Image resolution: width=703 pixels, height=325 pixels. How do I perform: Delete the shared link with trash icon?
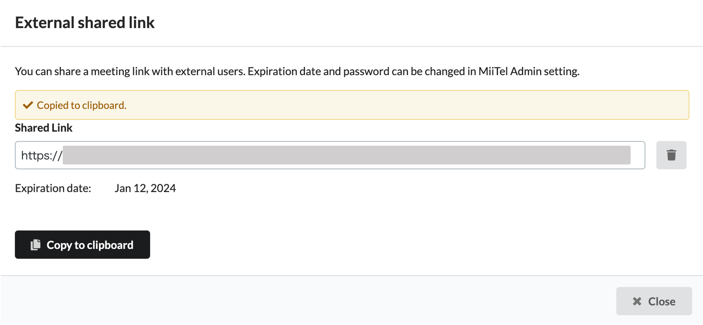coord(671,155)
